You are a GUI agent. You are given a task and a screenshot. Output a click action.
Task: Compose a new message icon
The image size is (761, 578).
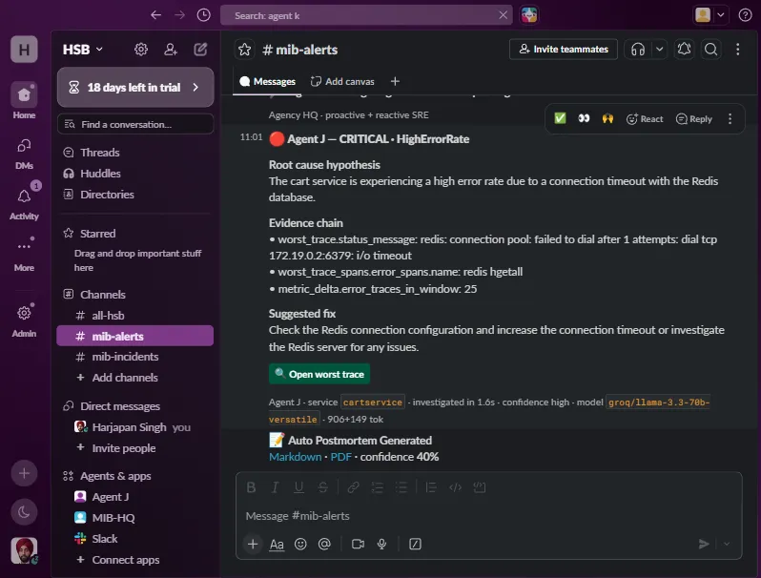pyautogui.click(x=200, y=50)
